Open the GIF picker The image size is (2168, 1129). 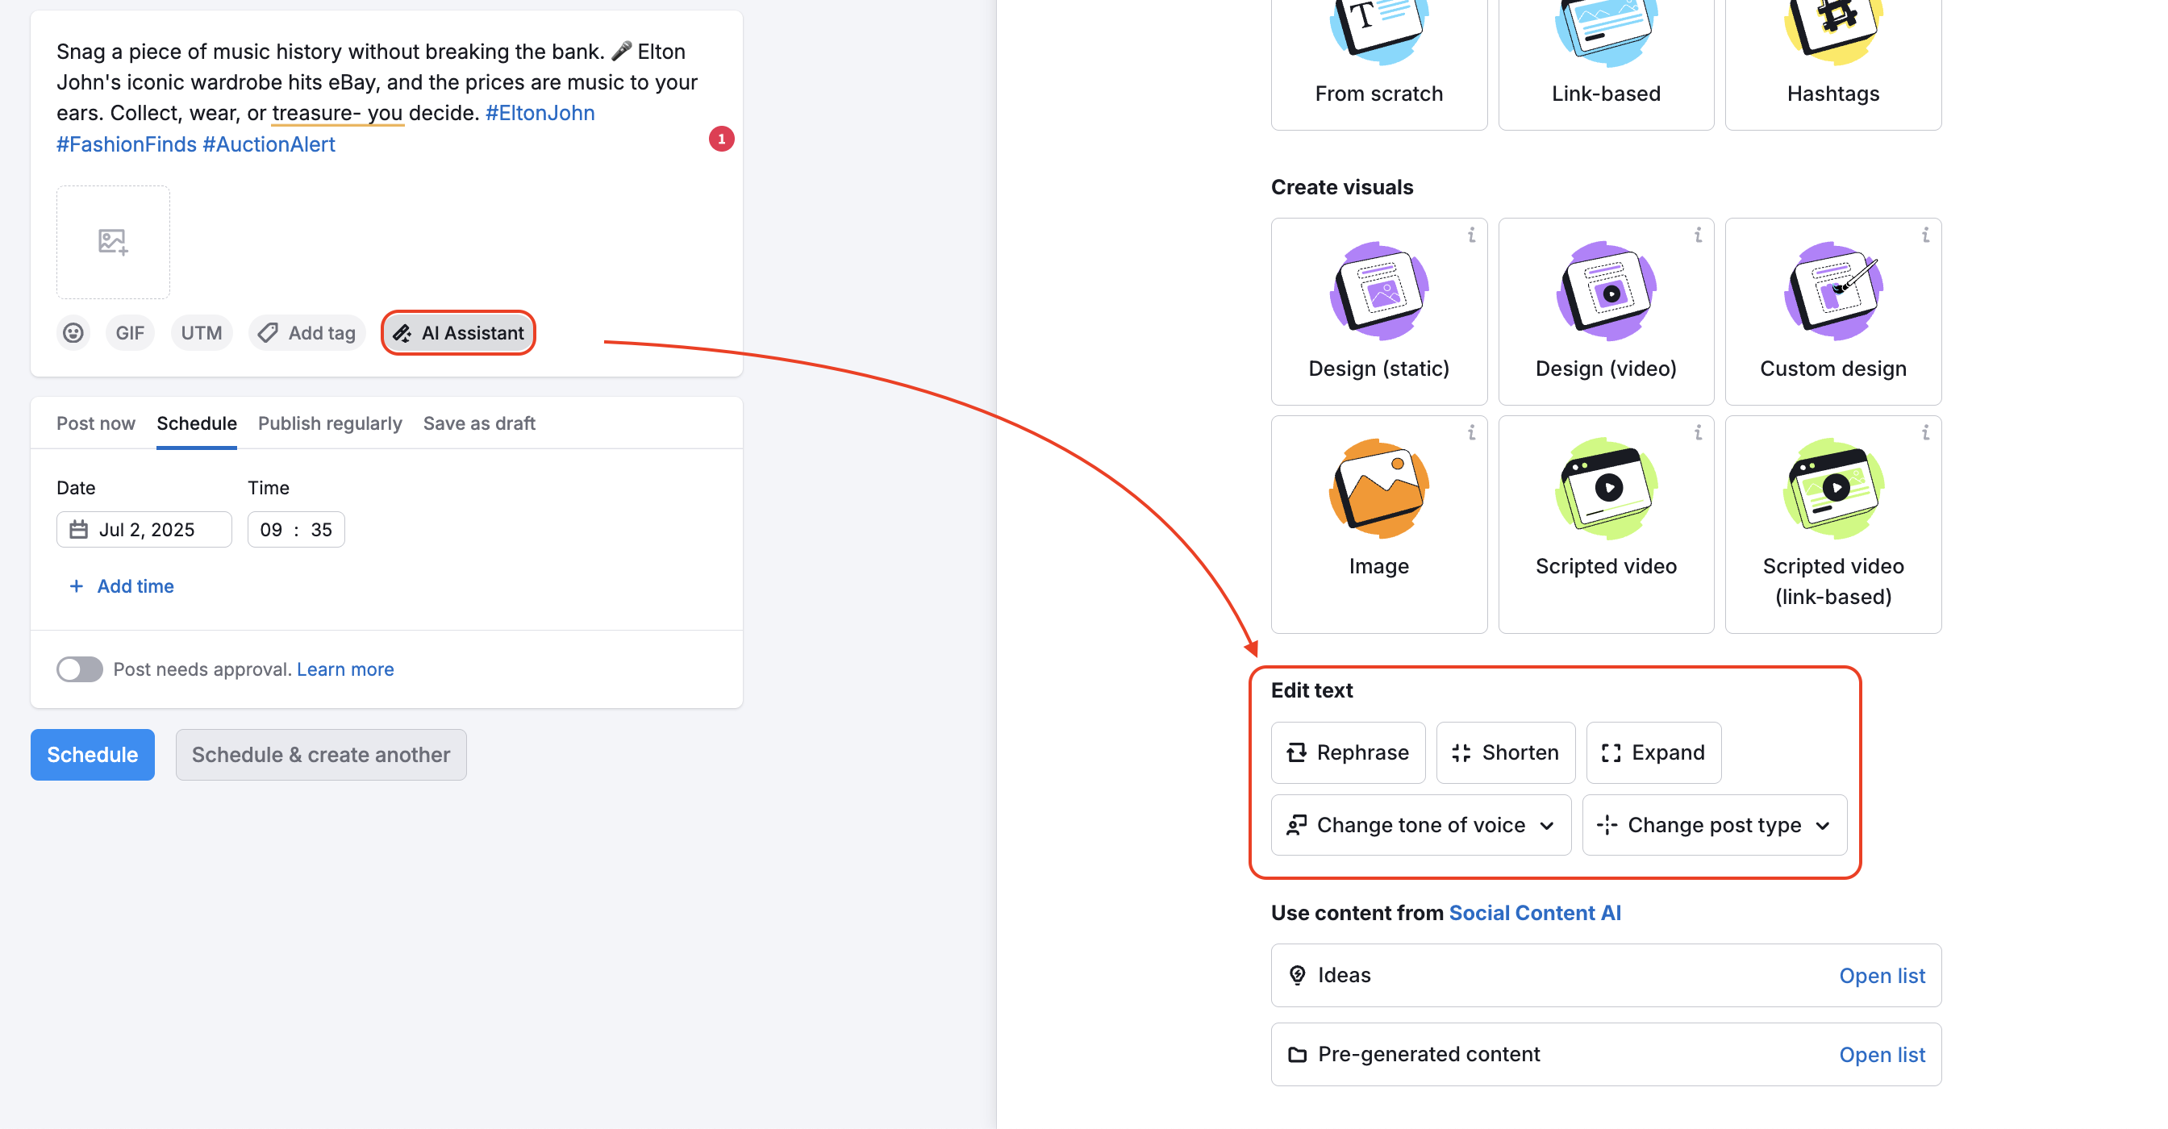tap(130, 333)
